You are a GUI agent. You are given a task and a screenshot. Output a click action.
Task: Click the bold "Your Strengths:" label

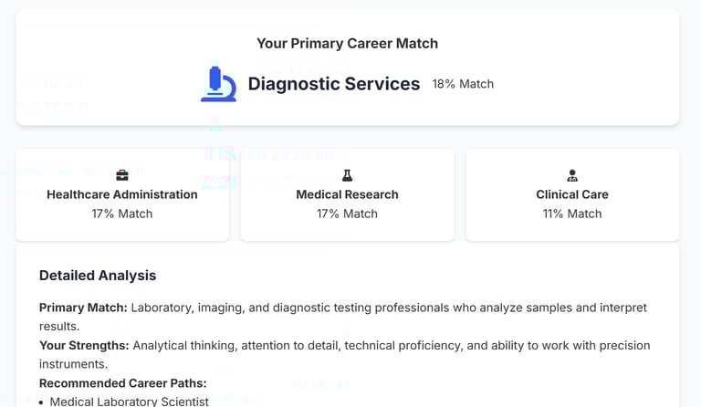pos(84,345)
